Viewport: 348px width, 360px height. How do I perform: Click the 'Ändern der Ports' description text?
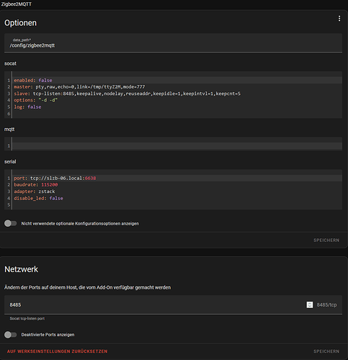click(87, 287)
